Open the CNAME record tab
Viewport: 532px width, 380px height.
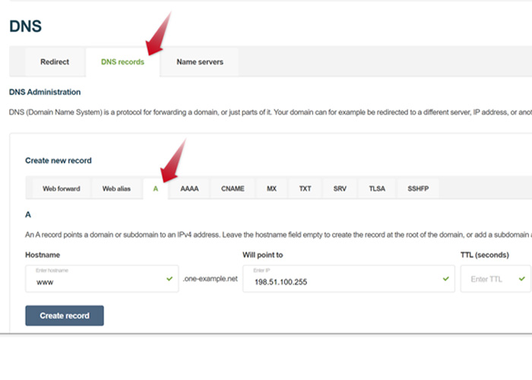pyautogui.click(x=233, y=188)
